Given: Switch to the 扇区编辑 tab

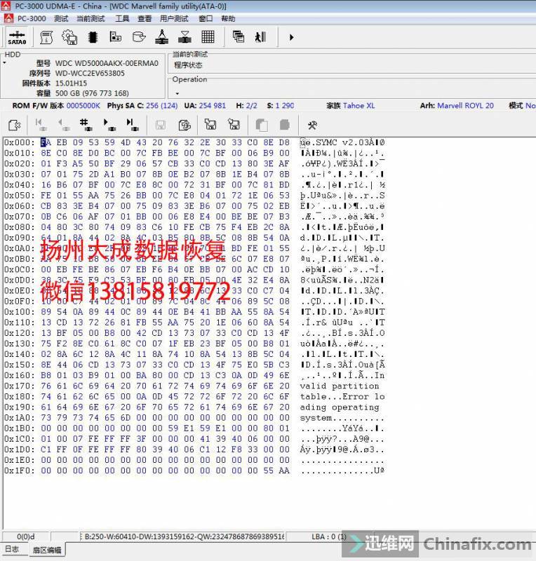Looking at the screenshot, I should 47,550.
